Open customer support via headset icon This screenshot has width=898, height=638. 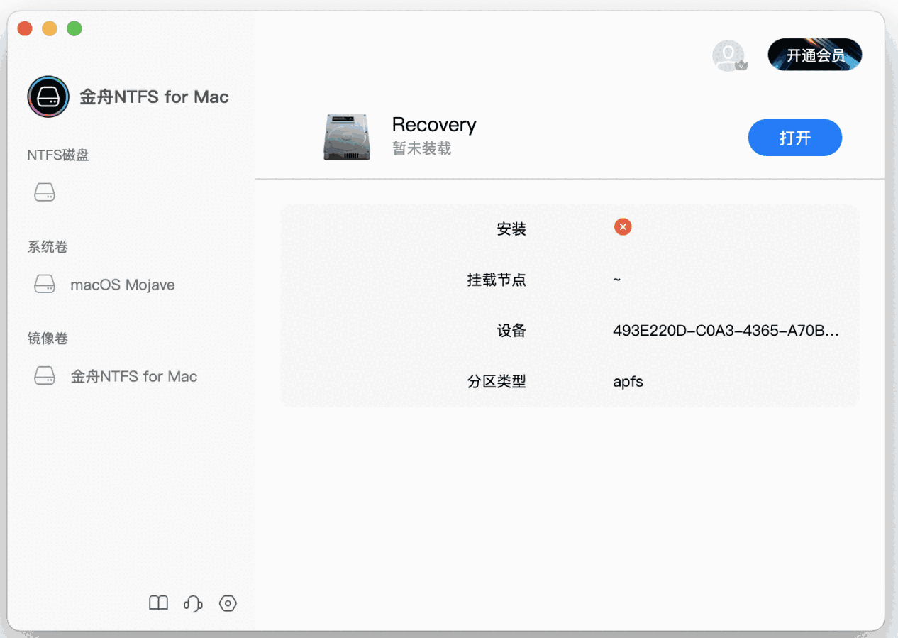(193, 603)
